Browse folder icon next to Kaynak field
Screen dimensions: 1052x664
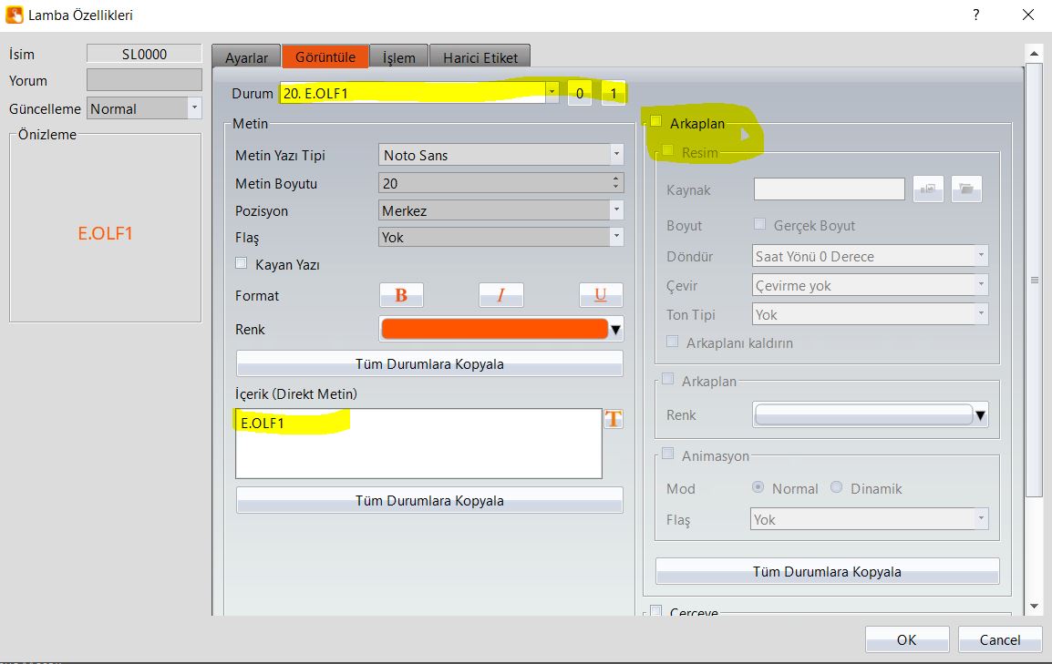[966, 189]
